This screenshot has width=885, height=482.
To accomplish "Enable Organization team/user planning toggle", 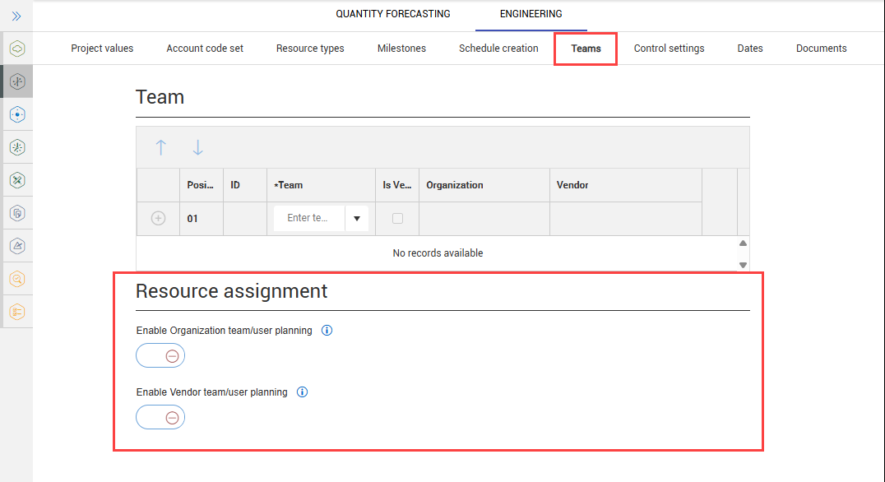I will (160, 355).
